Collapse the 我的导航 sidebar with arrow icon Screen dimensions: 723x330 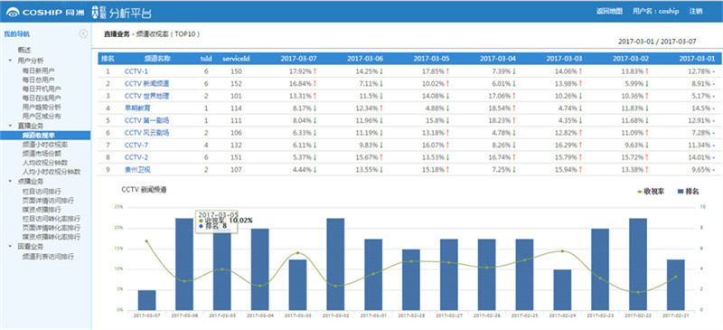pos(83,33)
